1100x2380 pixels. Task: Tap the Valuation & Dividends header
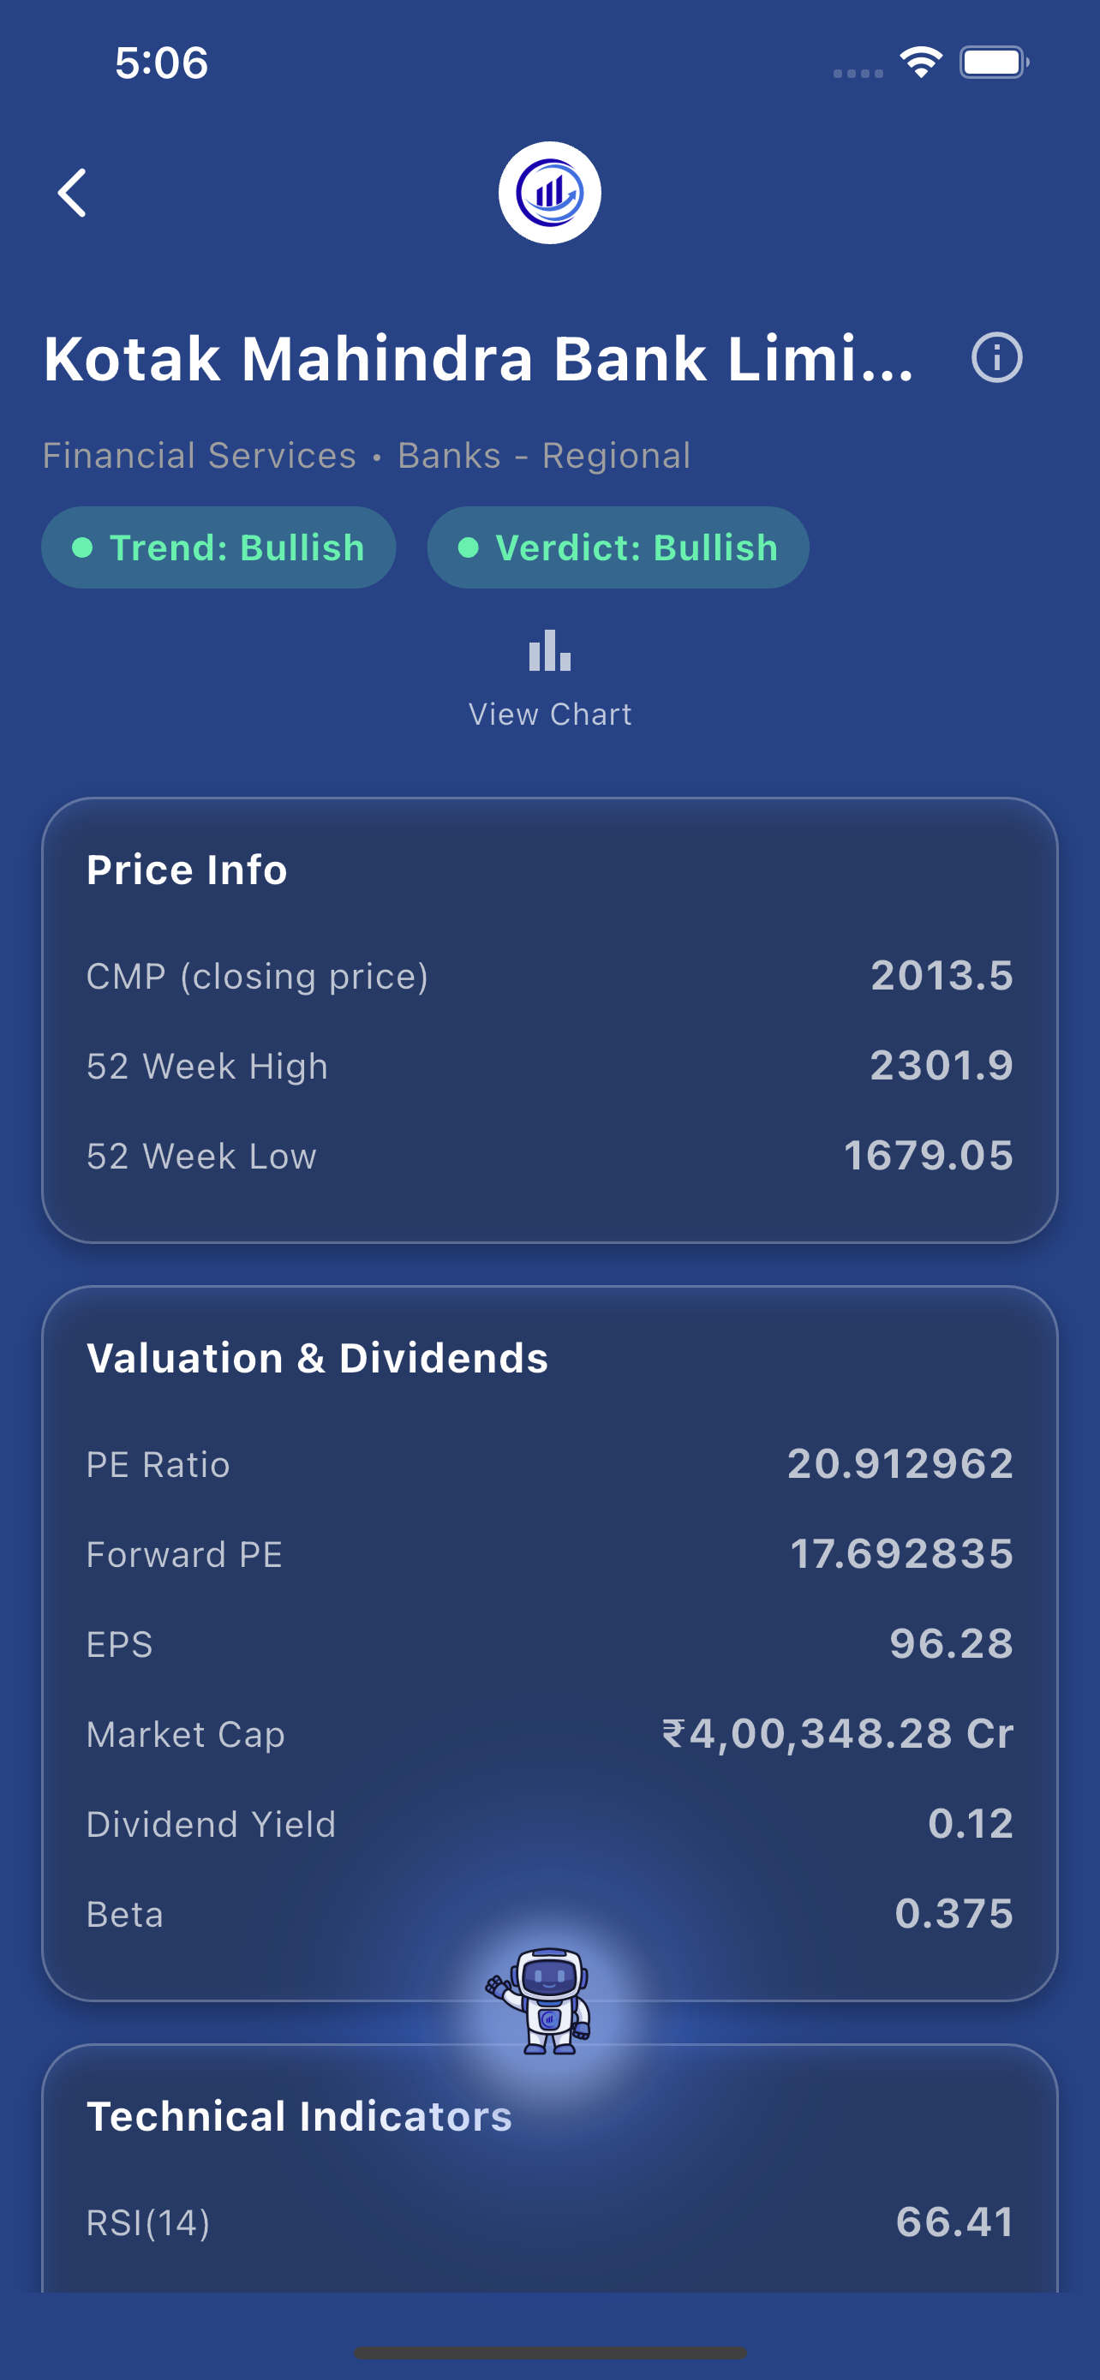[317, 1358]
